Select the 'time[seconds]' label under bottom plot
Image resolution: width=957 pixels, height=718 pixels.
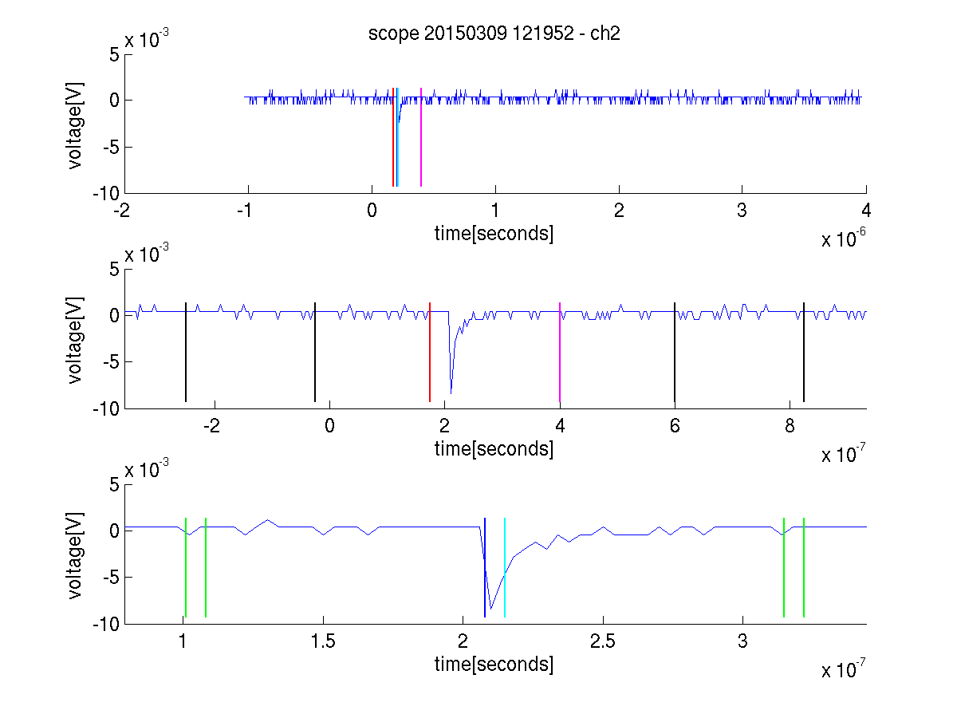494,664
